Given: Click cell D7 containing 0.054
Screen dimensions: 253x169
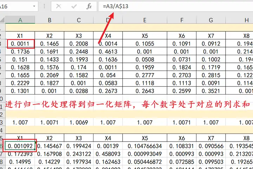Looking at the screenshot, I should 108,75.
